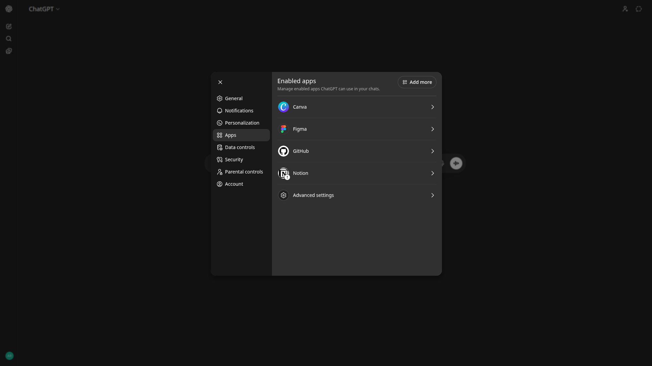Click the Canva app icon
The width and height of the screenshot is (652, 366).
[284, 107]
